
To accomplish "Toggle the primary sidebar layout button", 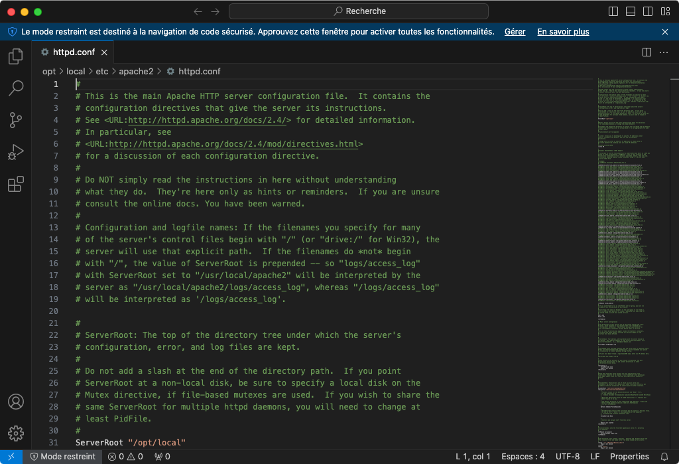I will point(613,11).
